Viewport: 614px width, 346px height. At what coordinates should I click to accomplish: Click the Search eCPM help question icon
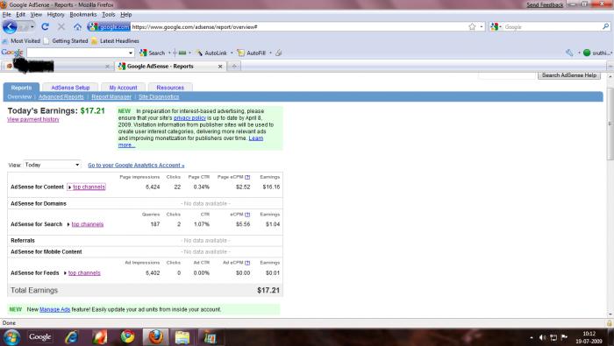(x=247, y=215)
